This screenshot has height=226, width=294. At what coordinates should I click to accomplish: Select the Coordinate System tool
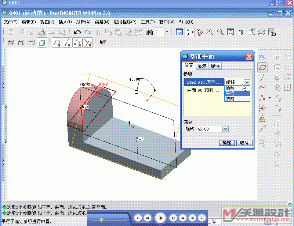tap(262, 108)
